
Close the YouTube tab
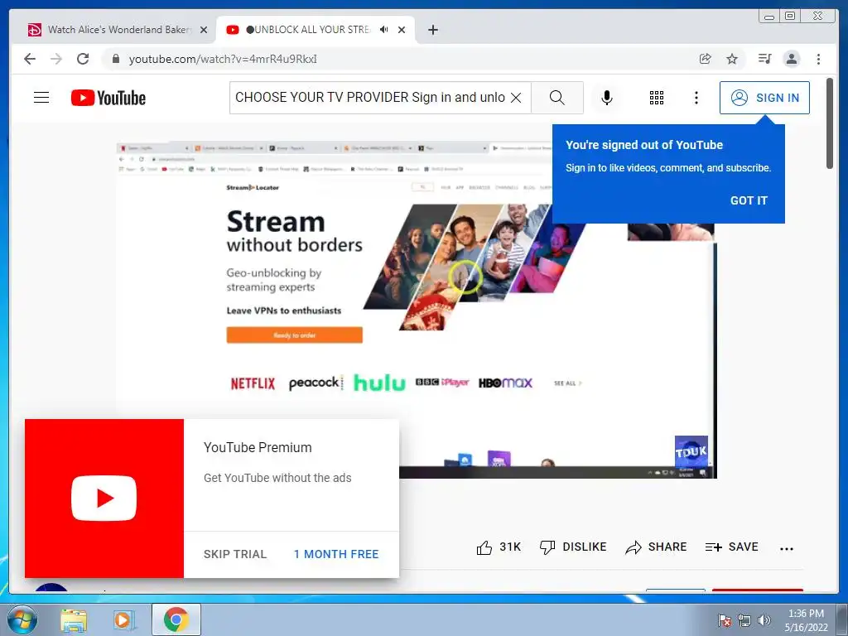pyautogui.click(x=402, y=30)
